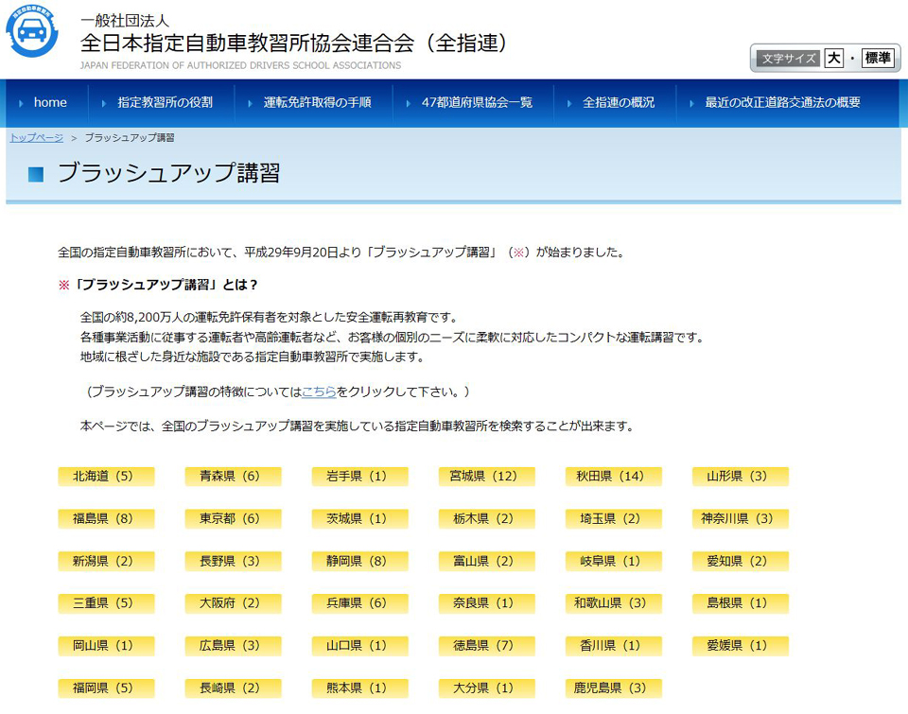The image size is (908, 714).
Task: Open 東京都 (6) school list
Action: coord(233,519)
